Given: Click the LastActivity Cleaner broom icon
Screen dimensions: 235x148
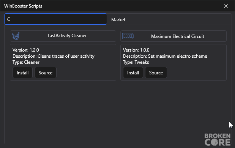Looking at the screenshot, I should 16,36.
